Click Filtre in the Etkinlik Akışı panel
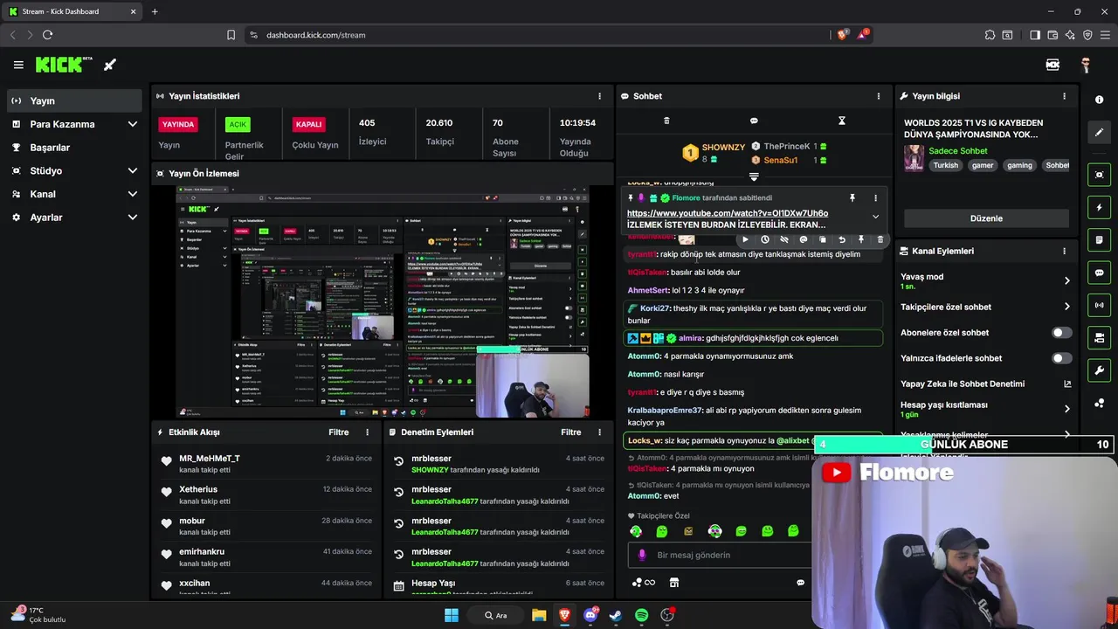1118x629 pixels. pyautogui.click(x=339, y=432)
